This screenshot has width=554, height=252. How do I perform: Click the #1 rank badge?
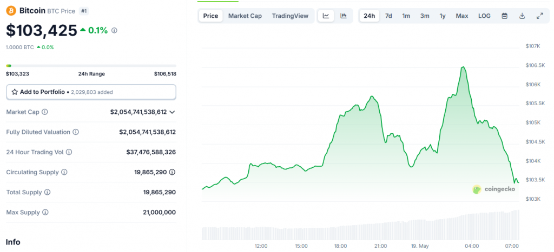84,11
